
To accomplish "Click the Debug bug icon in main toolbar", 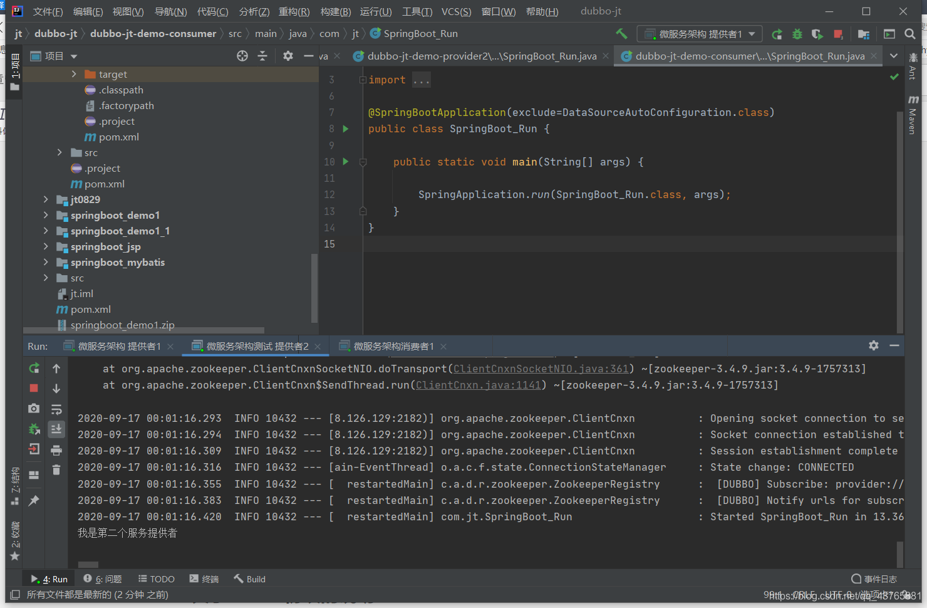I will [797, 34].
